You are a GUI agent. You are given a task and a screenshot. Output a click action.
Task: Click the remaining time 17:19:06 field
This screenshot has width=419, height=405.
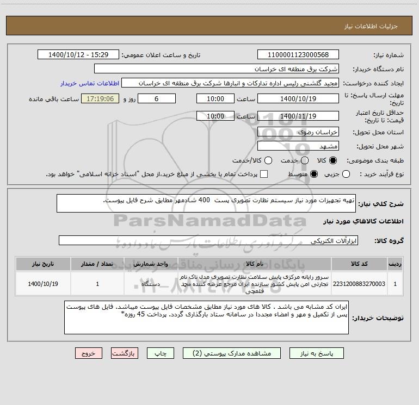100,98
